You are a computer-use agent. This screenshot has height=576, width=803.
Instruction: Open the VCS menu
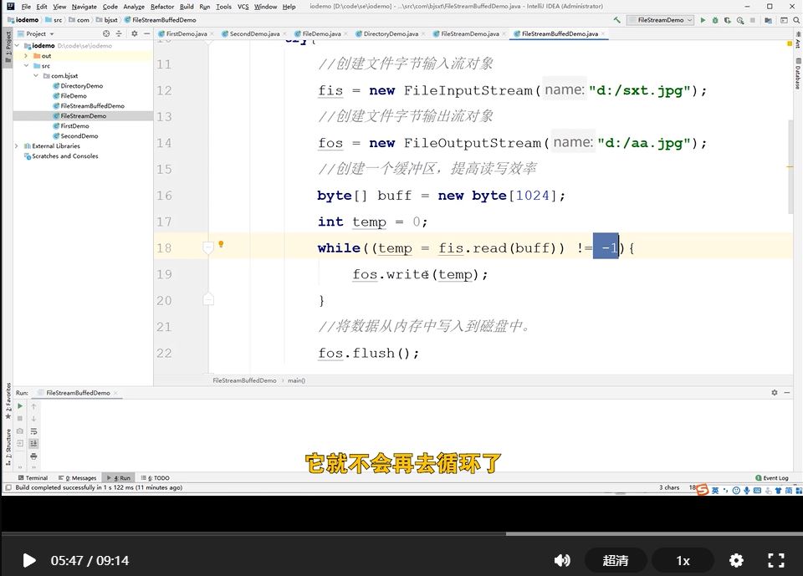[243, 7]
